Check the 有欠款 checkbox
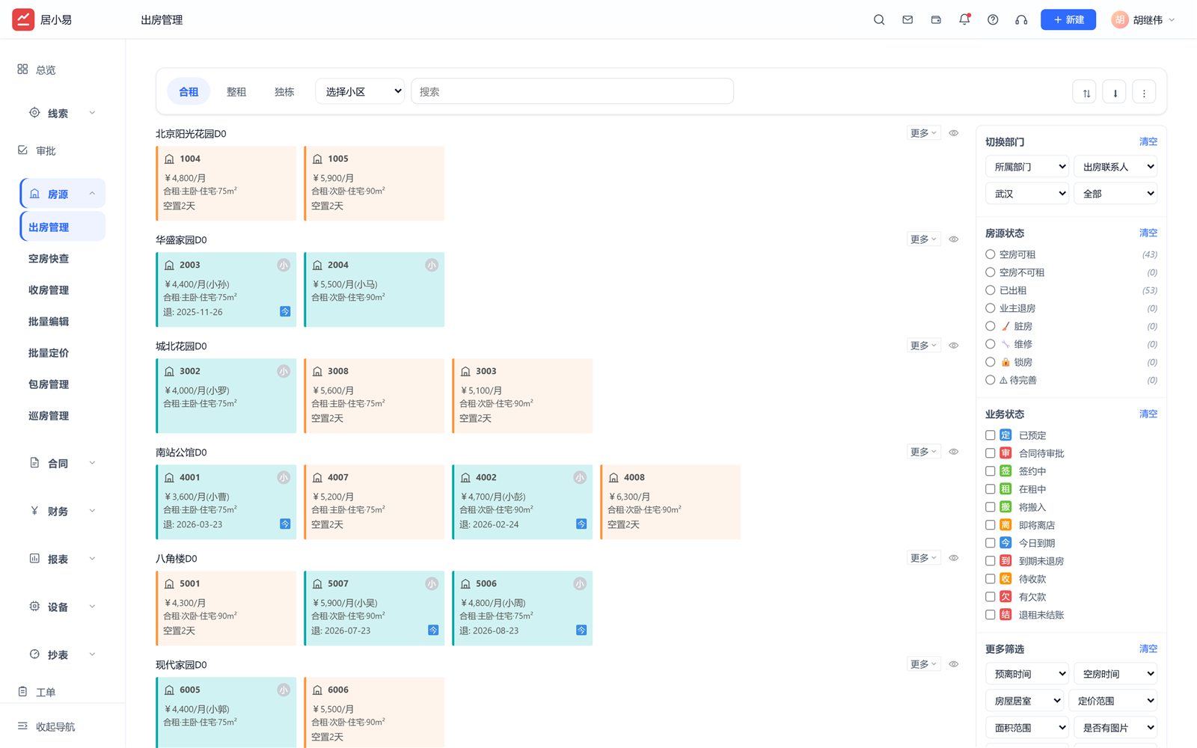1197x748 pixels. point(991,597)
